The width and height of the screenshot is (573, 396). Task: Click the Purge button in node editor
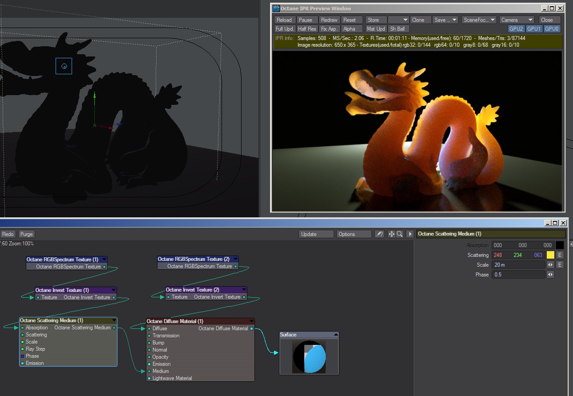click(26, 234)
